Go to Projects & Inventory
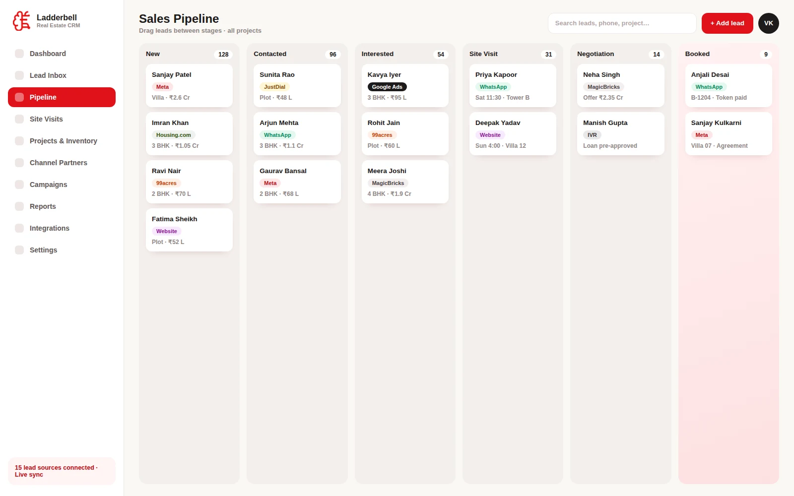Screen dimensions: 794x496 (x=62, y=141)
